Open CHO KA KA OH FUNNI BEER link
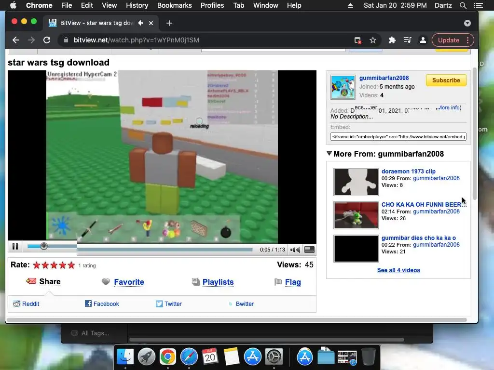Image resolution: width=494 pixels, height=370 pixels. click(x=424, y=204)
